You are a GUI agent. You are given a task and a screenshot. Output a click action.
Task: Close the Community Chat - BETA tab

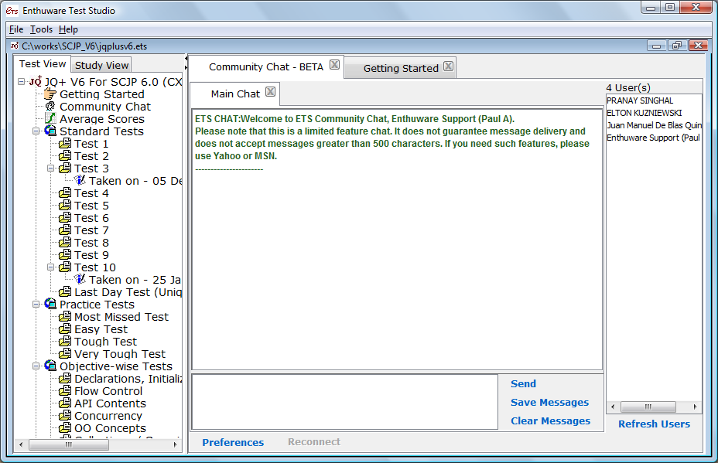point(335,64)
